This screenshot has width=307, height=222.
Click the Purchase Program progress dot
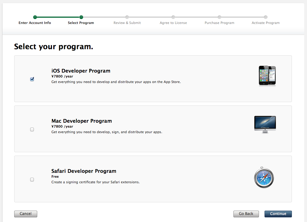pos(220,17)
